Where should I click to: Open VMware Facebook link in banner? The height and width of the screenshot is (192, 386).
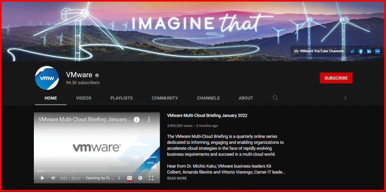pos(361,51)
